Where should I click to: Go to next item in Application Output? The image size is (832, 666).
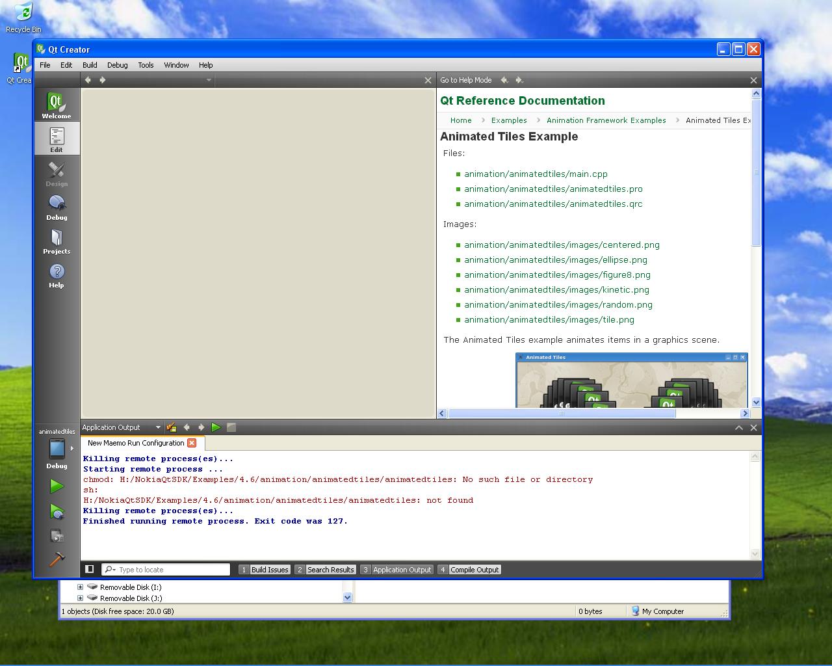coord(201,427)
